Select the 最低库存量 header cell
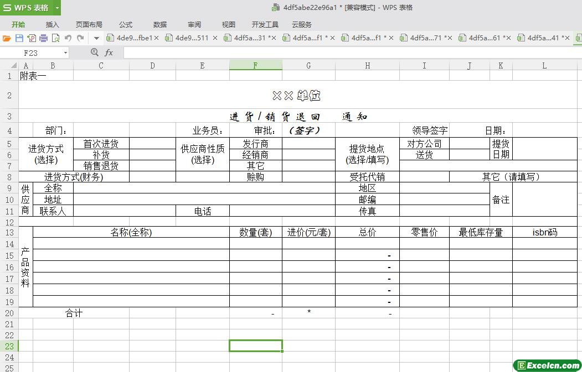Viewport: 582px width, 372px height. pyautogui.click(x=481, y=232)
